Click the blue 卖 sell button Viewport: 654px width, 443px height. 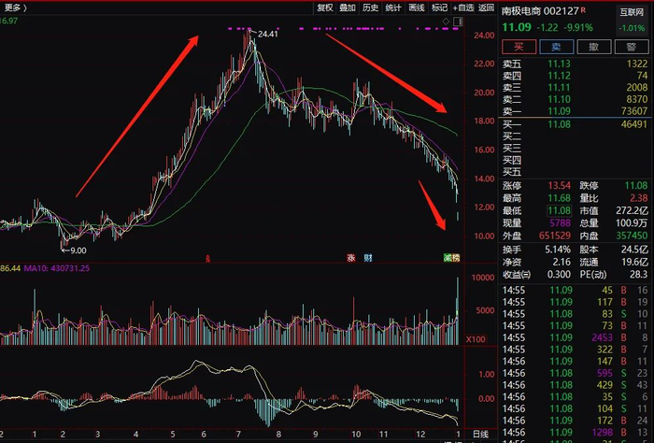coord(557,47)
